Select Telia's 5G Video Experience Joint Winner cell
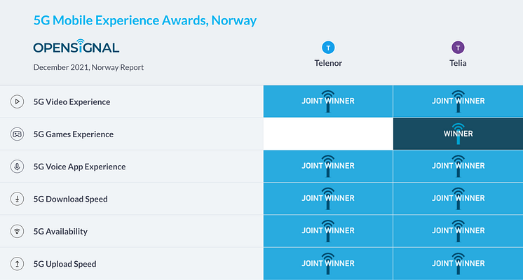523x280 pixels. (x=458, y=101)
